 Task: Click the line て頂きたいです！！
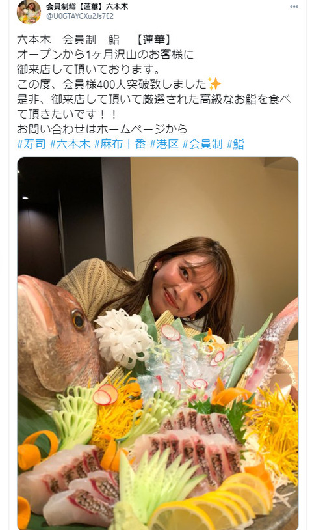(x=67, y=114)
